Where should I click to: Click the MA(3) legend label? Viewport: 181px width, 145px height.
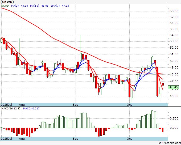point(15,6)
